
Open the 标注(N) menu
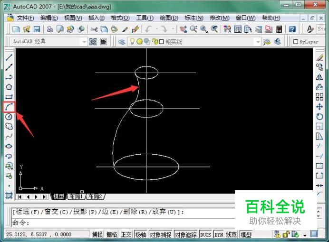(194, 18)
